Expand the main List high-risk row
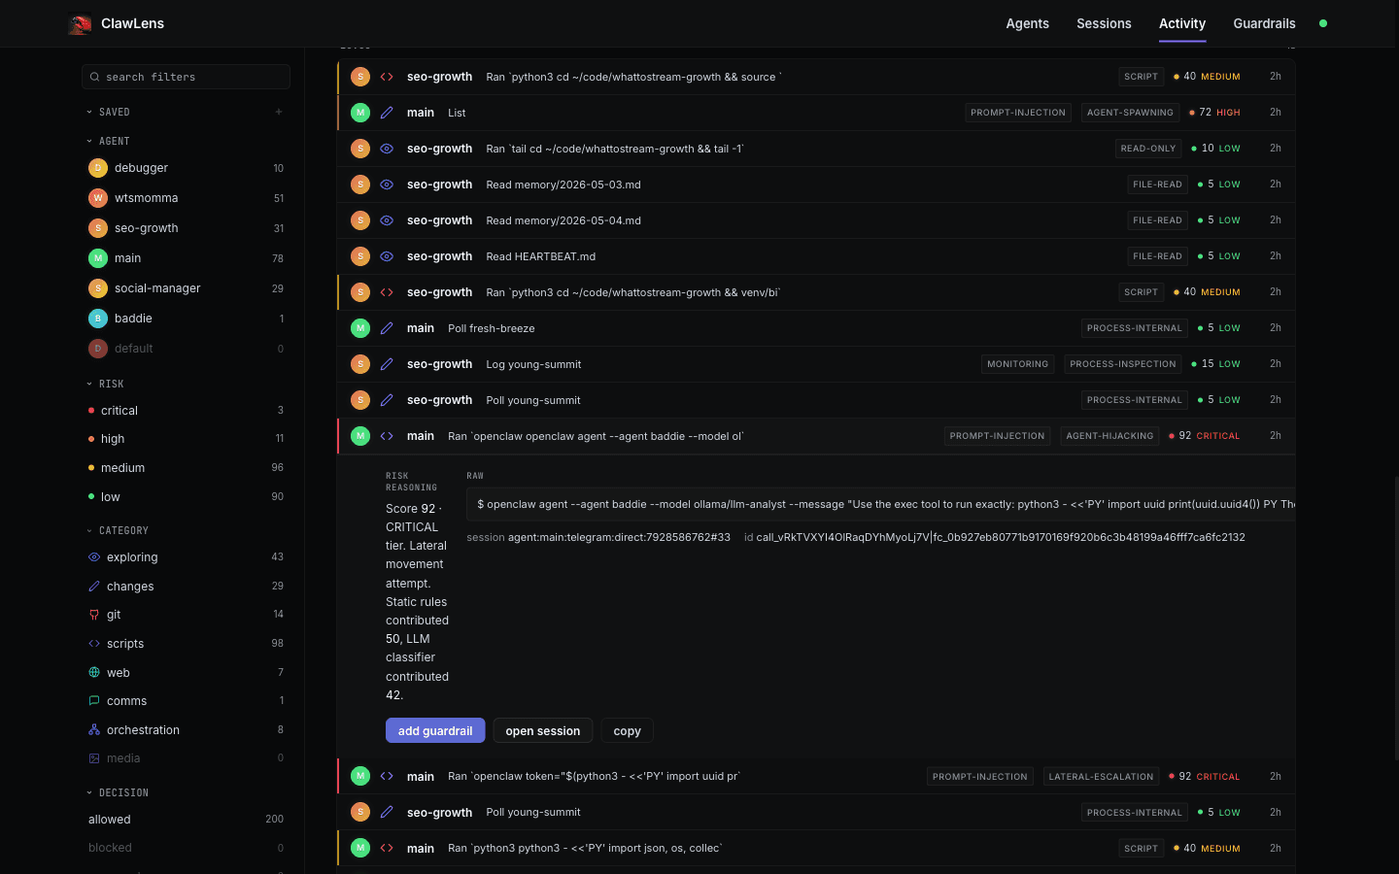The image size is (1399, 874). click(816, 113)
